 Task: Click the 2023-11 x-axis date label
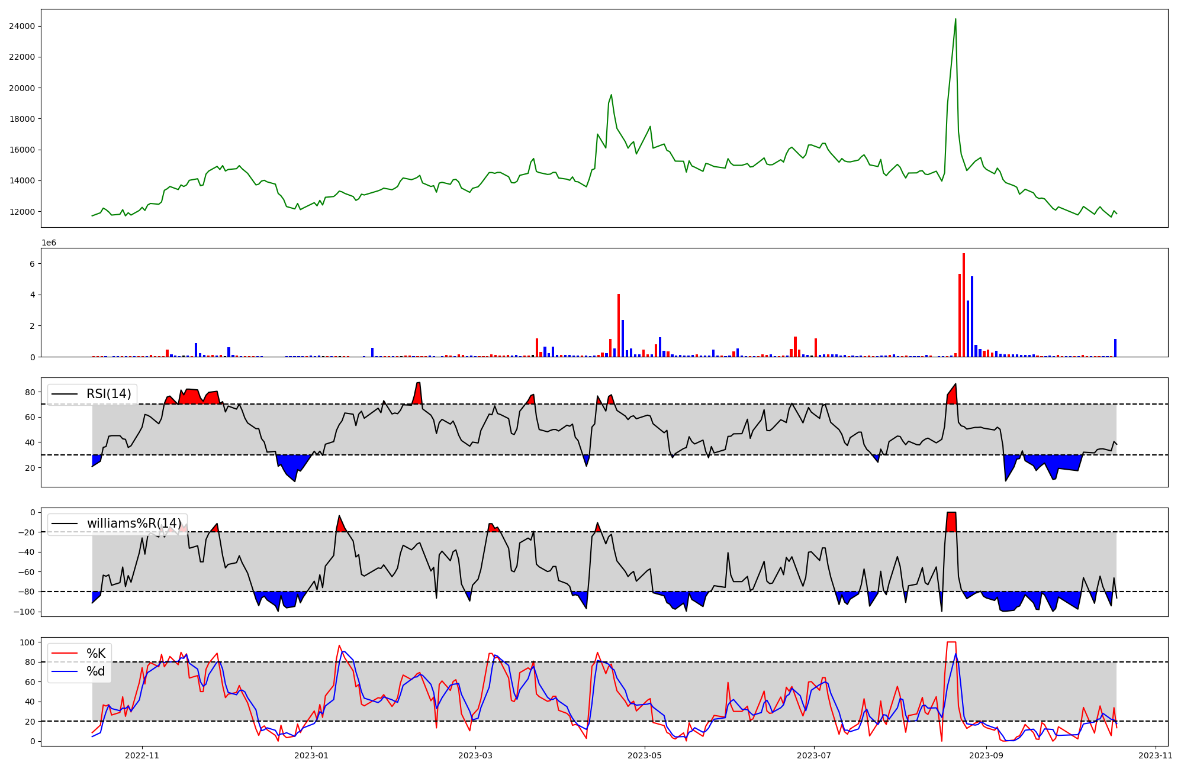pyautogui.click(x=1156, y=755)
